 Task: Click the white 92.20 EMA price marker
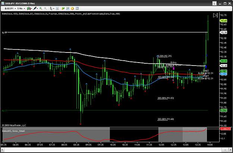tap(223, 66)
